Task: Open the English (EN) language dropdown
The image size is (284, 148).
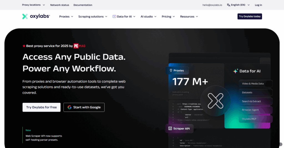Action: click(238, 5)
